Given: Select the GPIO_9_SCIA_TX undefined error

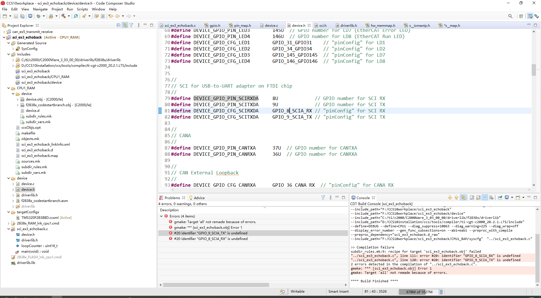Looking at the screenshot, I should 210,233.
